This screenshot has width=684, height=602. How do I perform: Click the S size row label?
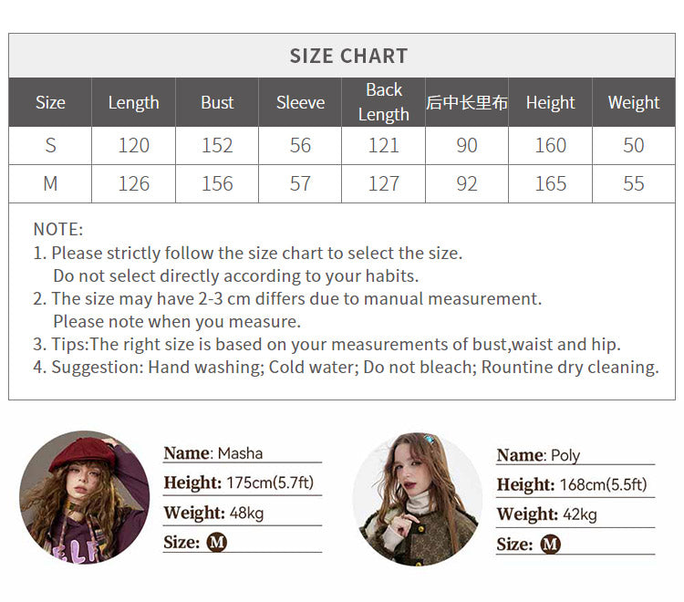click(50, 145)
